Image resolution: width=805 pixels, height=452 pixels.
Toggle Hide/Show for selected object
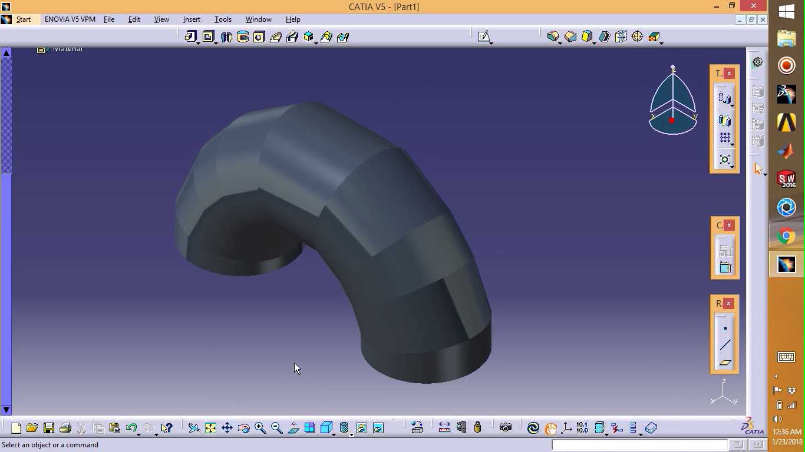click(361, 428)
